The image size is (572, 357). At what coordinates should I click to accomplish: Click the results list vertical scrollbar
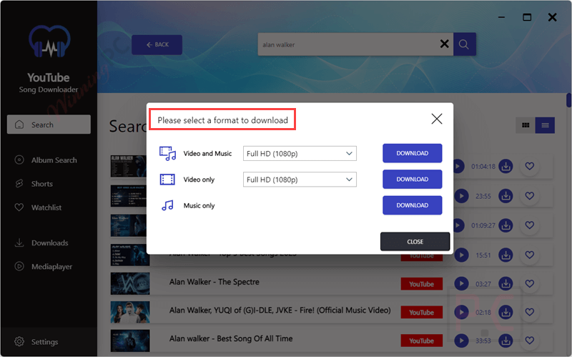pyautogui.click(x=568, y=100)
